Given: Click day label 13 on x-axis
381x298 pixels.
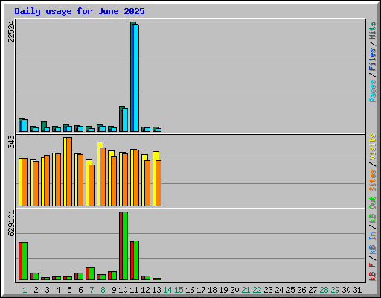Looking at the screenshot, I should 156,290.
